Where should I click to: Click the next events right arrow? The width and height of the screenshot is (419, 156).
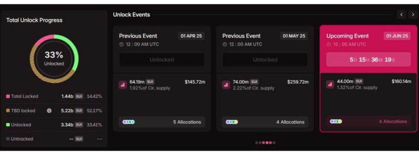coord(413,14)
